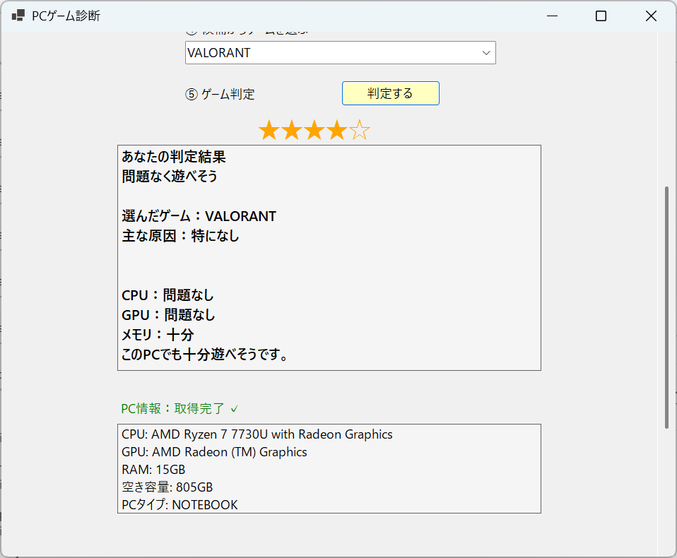Minimize the PCゲーム診断 window

pos(552,16)
